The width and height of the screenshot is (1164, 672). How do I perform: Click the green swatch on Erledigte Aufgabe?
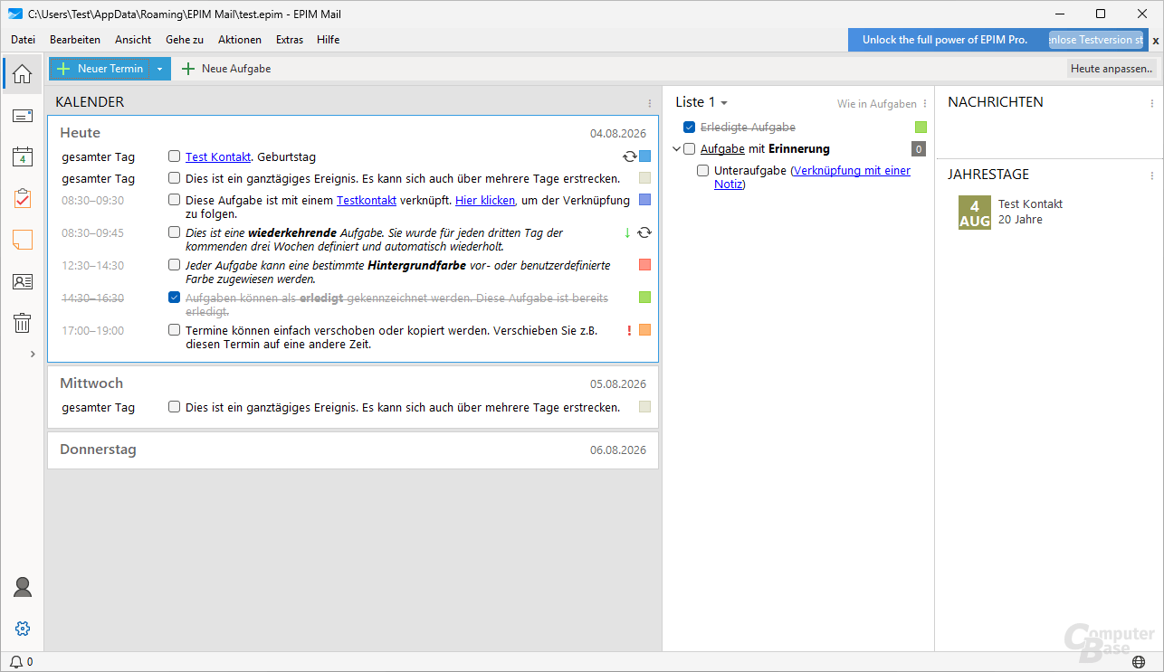(x=921, y=128)
